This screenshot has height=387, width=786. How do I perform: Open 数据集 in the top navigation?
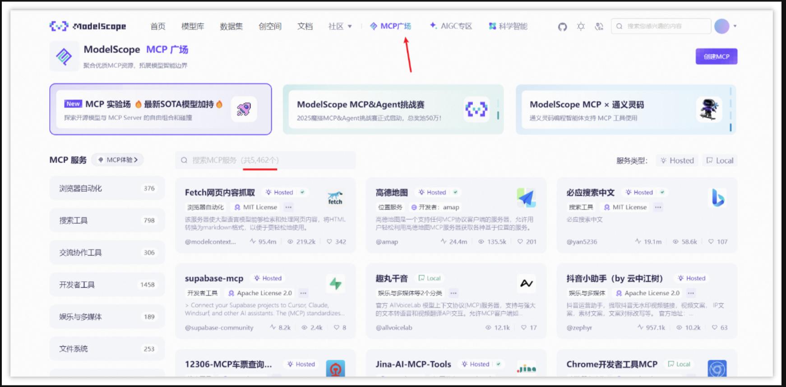tap(231, 26)
